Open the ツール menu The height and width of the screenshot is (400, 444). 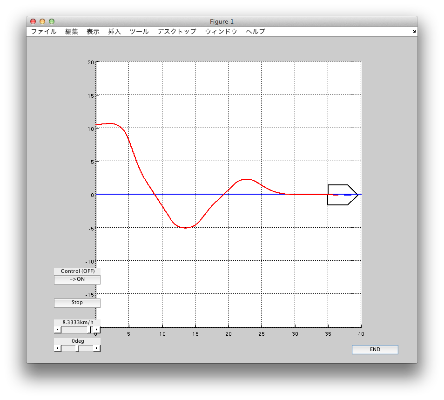(x=139, y=32)
